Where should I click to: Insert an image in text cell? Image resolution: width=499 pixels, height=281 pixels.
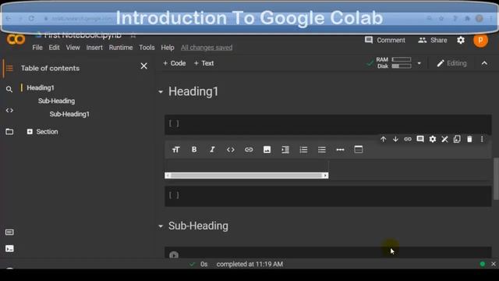click(x=267, y=149)
